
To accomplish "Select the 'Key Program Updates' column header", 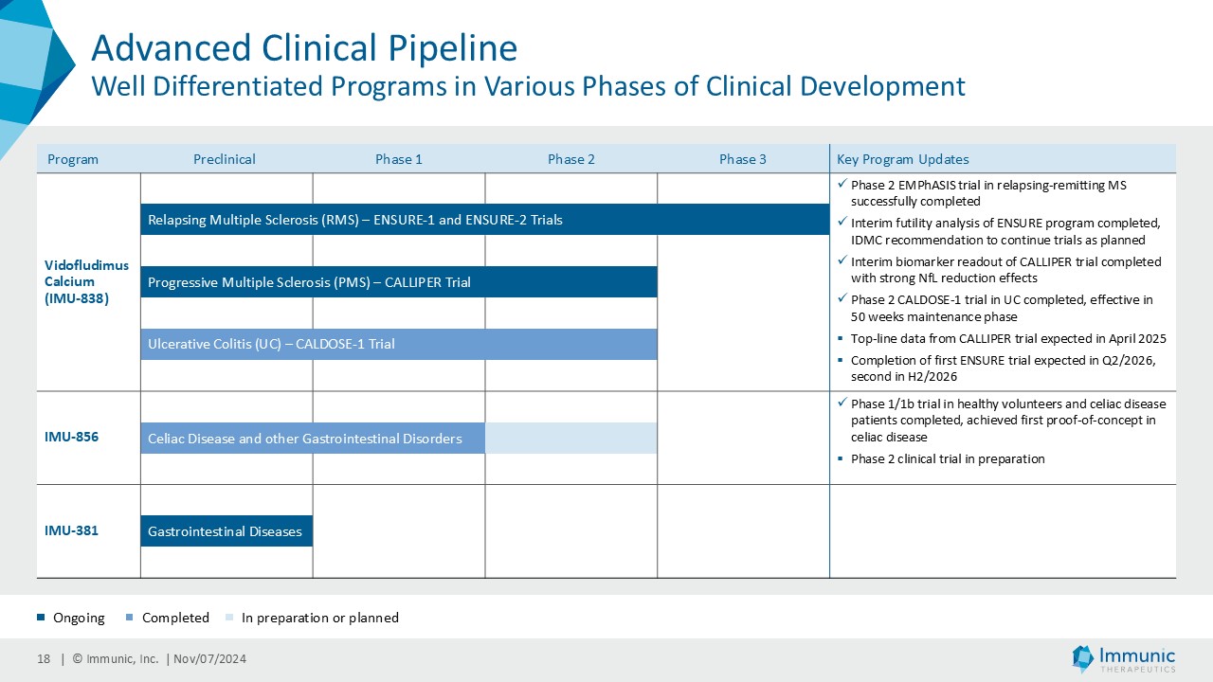I will [902, 159].
